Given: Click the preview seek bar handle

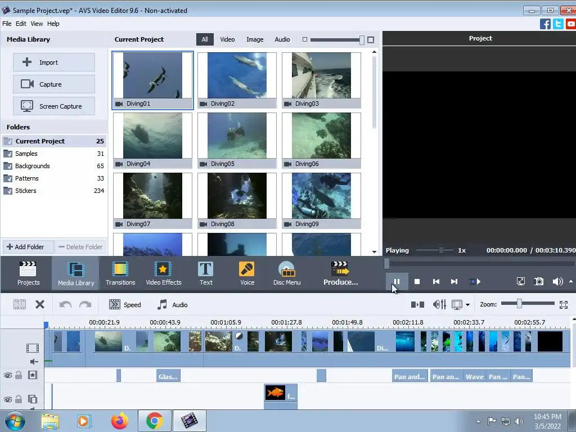Looking at the screenshot, I should [386, 263].
